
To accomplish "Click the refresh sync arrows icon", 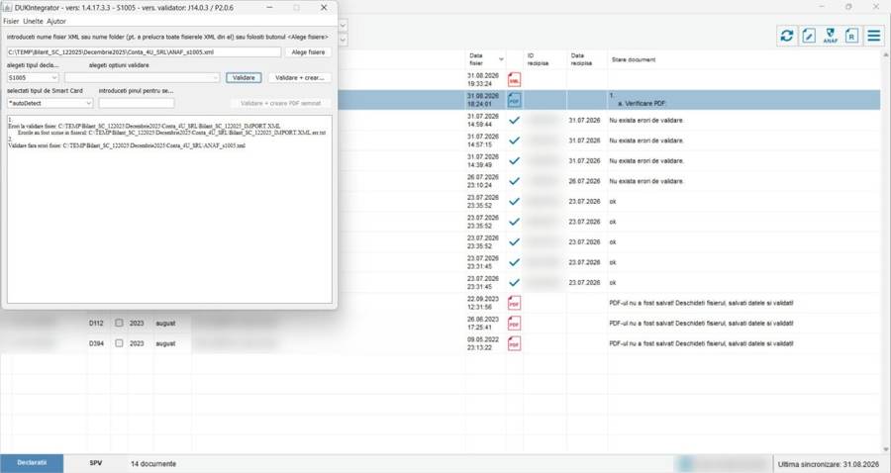I will (x=786, y=36).
